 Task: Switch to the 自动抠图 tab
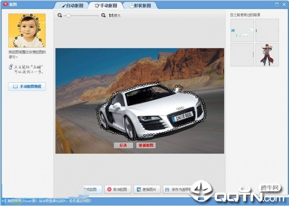pyautogui.click(x=72, y=6)
